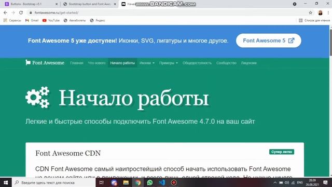This screenshot has width=332, height=187.
Task: Click the battery tray icon
Action: (281, 182)
